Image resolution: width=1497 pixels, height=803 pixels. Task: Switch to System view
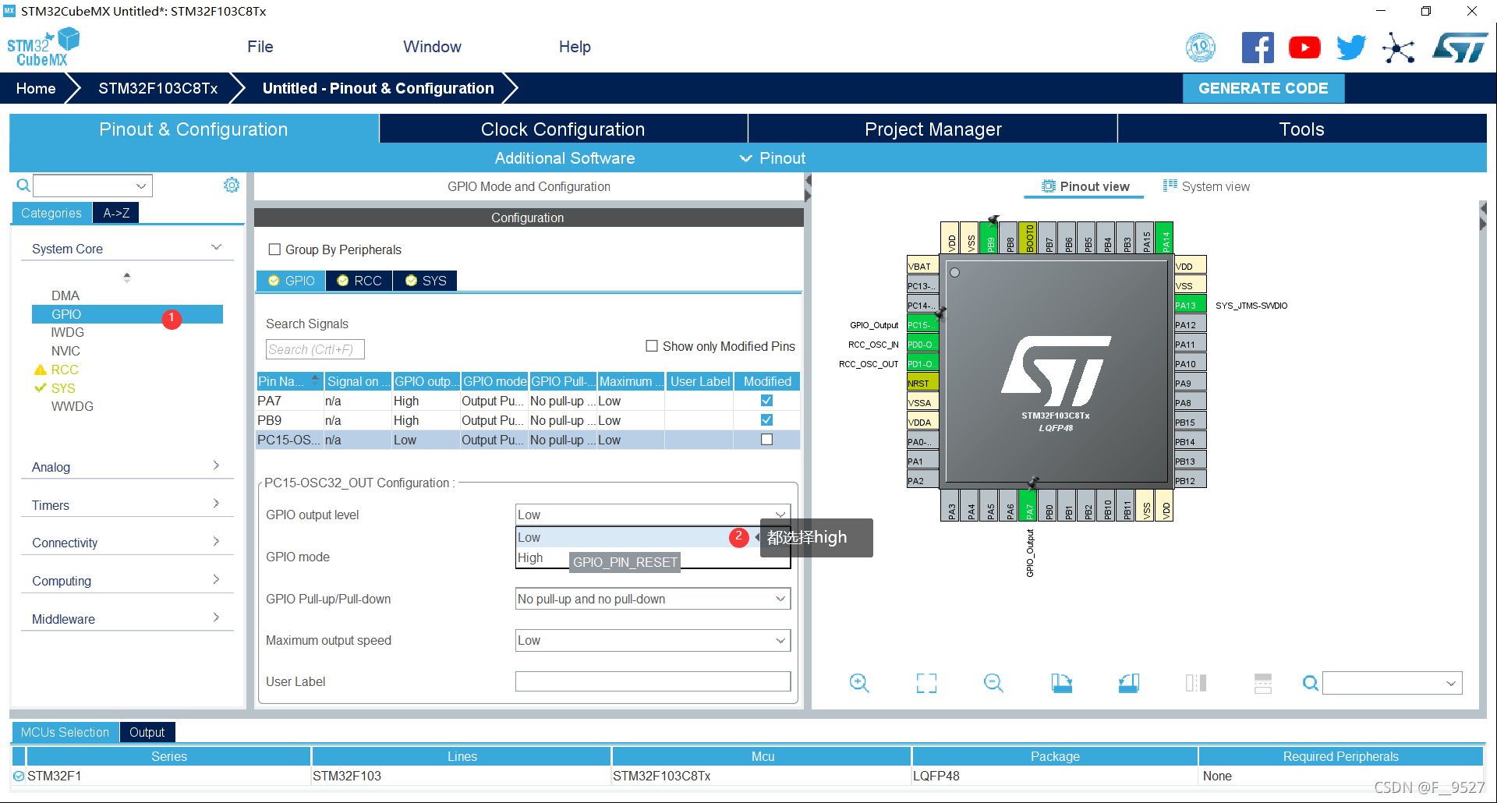pyautogui.click(x=1206, y=186)
